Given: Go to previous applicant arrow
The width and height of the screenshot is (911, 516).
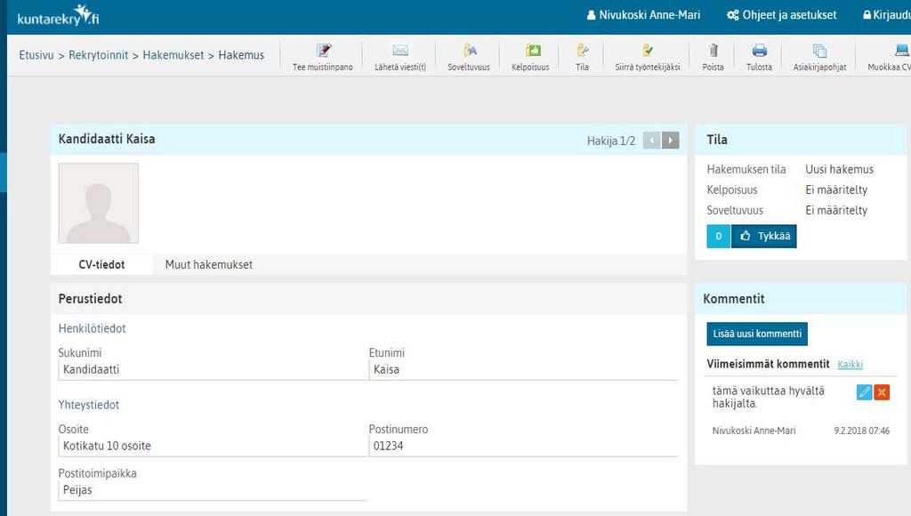Looking at the screenshot, I should [x=651, y=141].
